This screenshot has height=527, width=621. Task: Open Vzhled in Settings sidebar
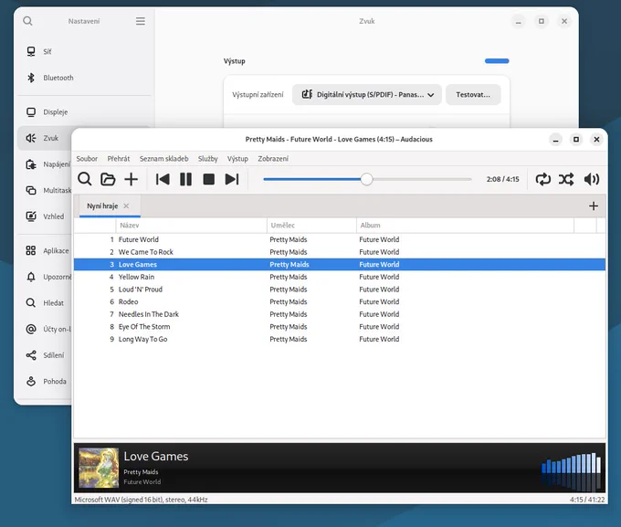[45, 216]
